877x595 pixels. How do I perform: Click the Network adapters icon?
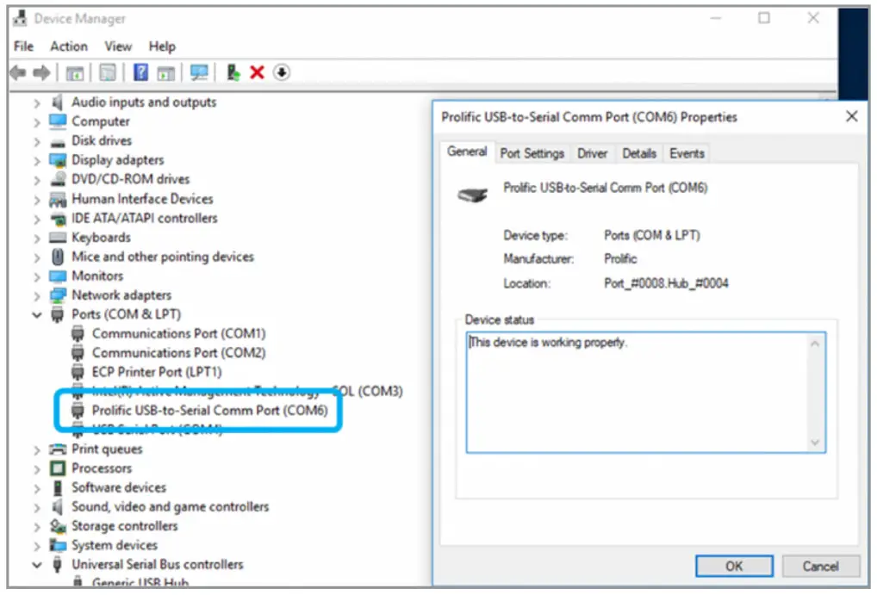(x=58, y=294)
